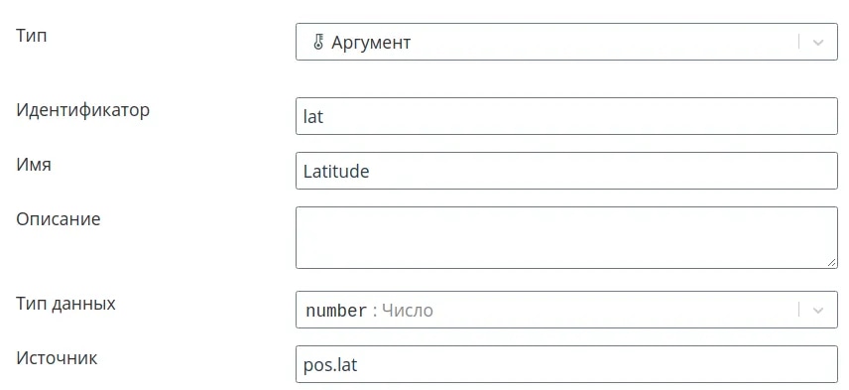Open the Тип данных number selector
This screenshot has width=849, height=390.
click(x=566, y=310)
